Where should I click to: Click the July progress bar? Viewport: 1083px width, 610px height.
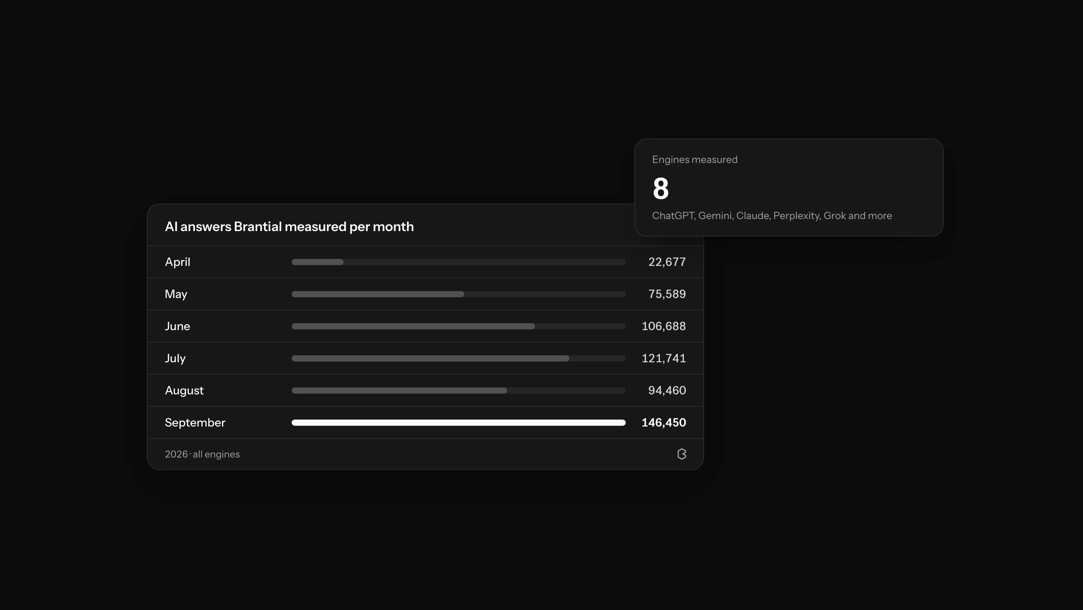[459, 358]
